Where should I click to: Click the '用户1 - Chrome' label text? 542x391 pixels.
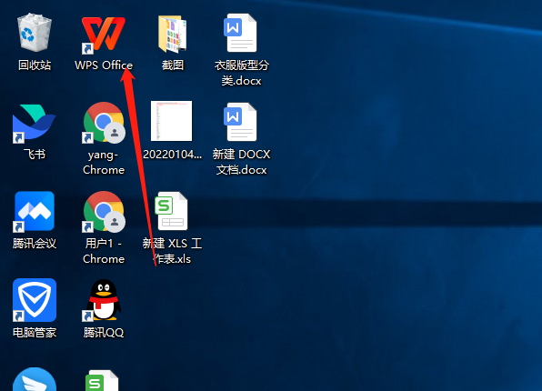point(104,251)
